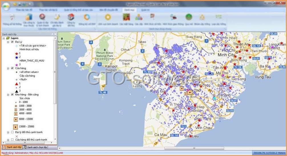Screen dimensions: 287x156
Task: Close the Danh sách lớp panel
Action: [55, 34]
